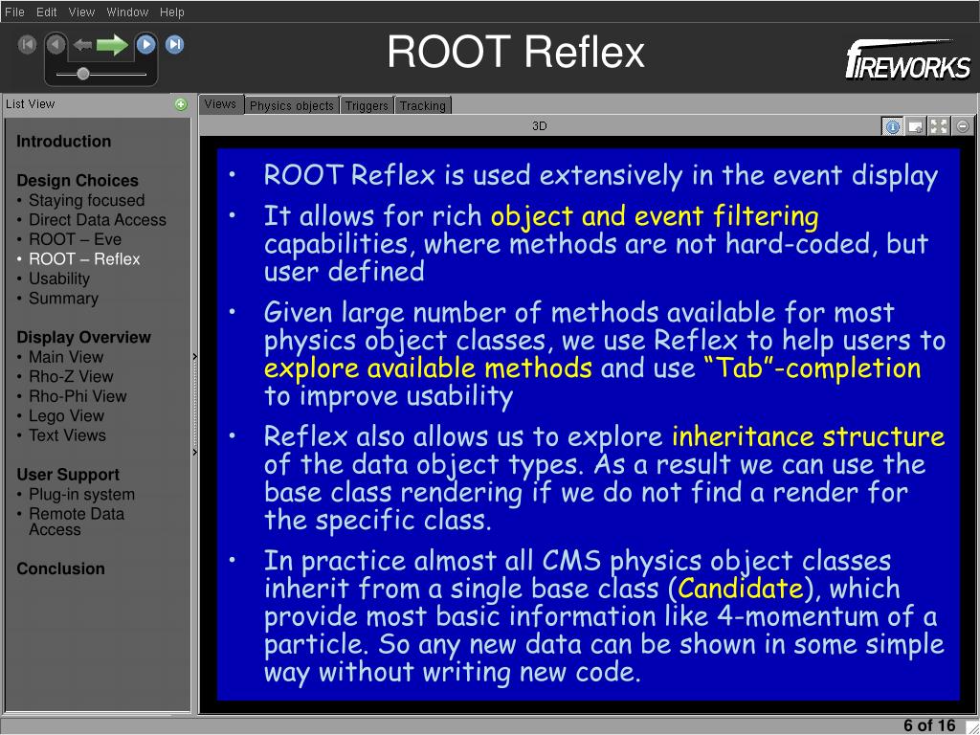Click the small gray left arrow
The height and width of the screenshot is (735, 980).
click(x=82, y=44)
